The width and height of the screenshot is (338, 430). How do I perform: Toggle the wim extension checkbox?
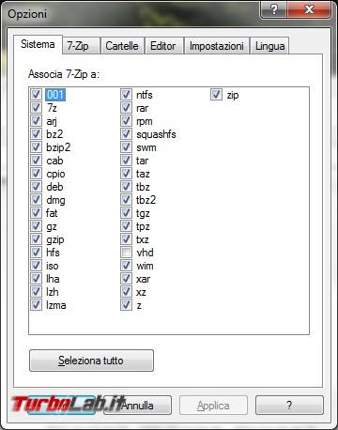tap(126, 266)
